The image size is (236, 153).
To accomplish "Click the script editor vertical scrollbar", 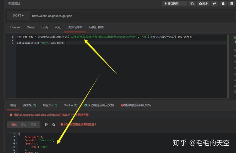I will coord(228,66).
